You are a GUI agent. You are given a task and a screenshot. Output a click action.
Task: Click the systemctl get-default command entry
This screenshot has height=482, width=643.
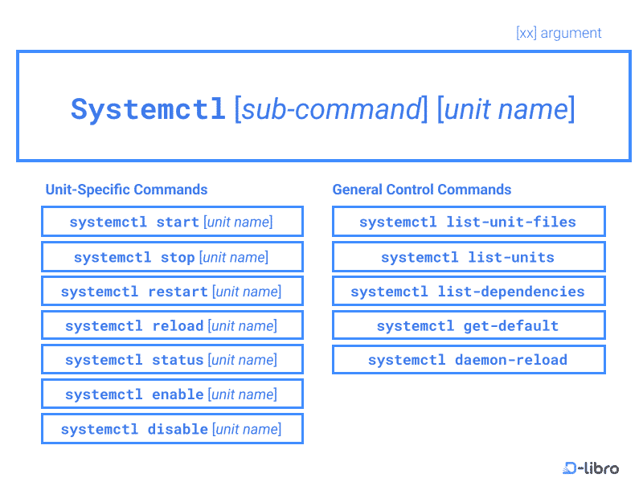tap(469, 325)
